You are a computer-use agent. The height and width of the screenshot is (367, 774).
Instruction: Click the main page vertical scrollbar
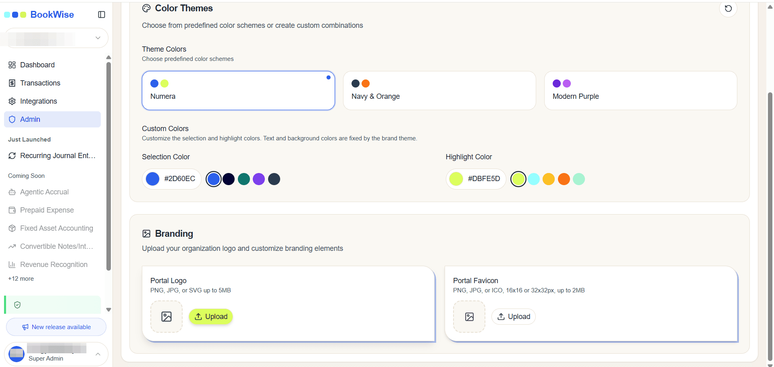click(x=770, y=226)
